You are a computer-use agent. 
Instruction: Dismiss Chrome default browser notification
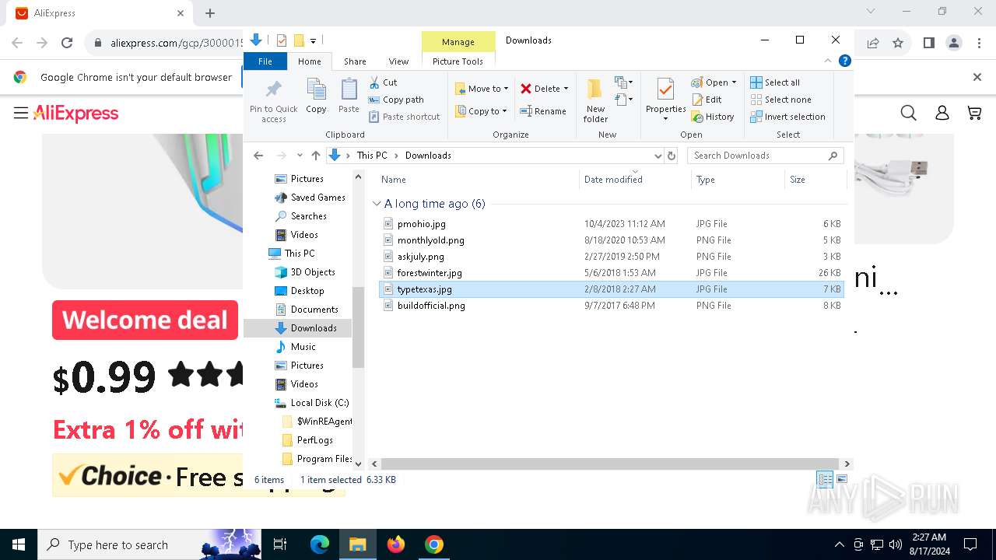pyautogui.click(x=977, y=77)
